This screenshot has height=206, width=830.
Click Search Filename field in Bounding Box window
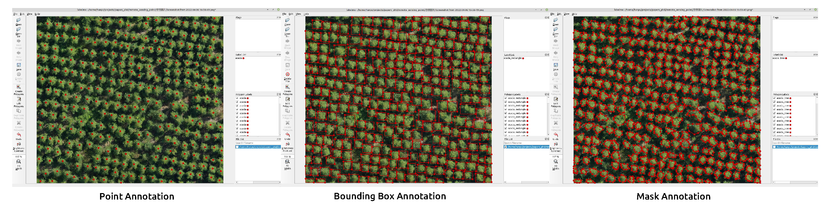(526, 143)
